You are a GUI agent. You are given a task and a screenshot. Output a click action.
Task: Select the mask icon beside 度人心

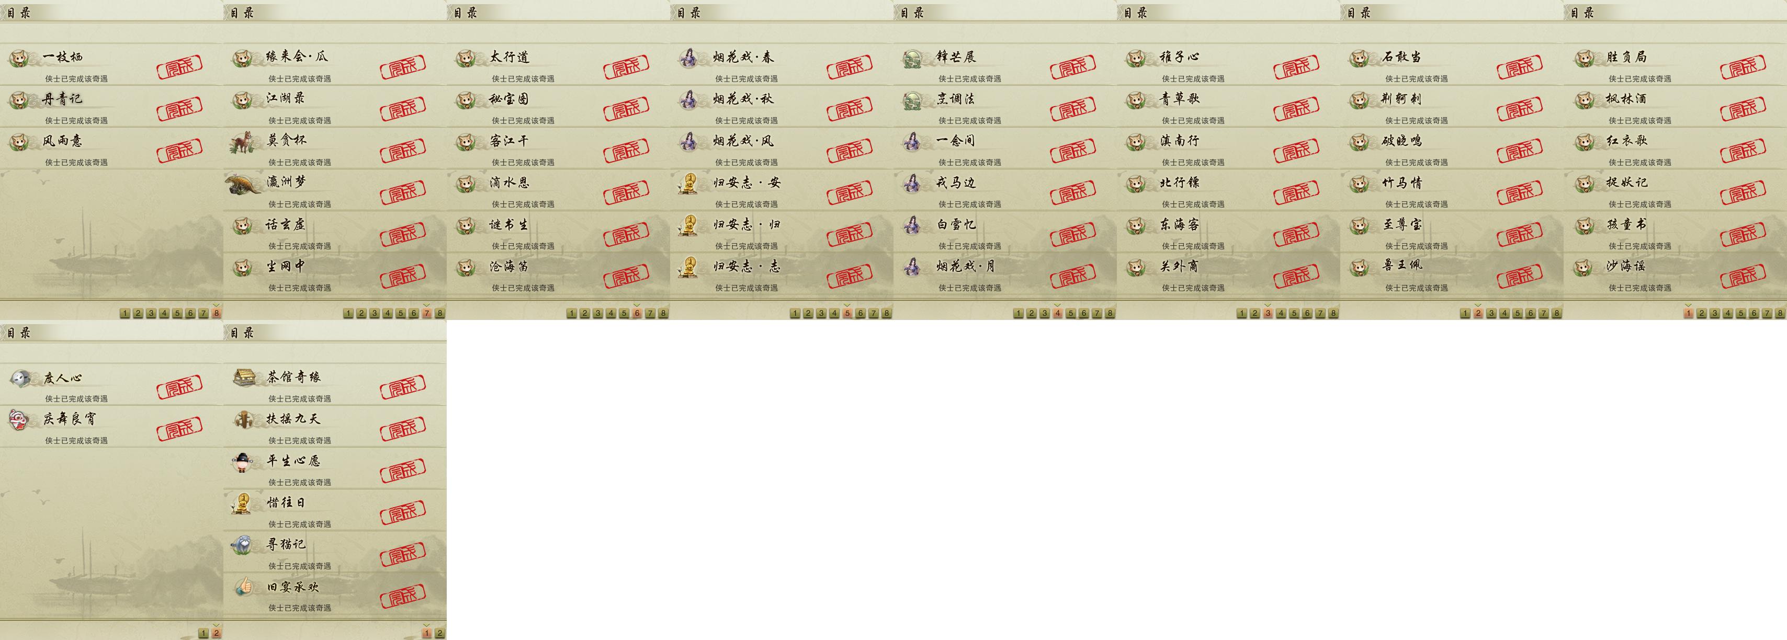click(20, 379)
